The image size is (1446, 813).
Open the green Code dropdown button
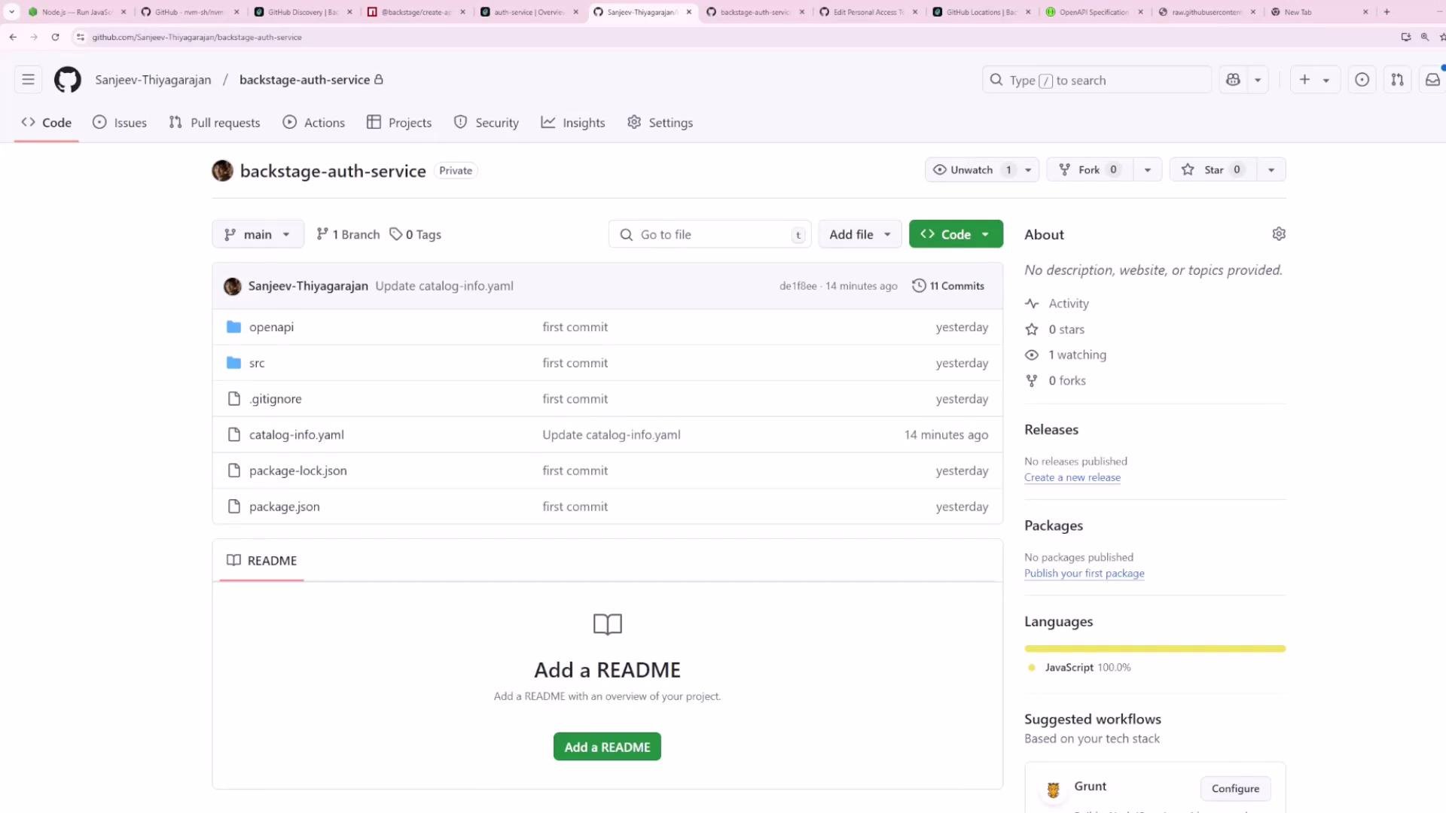(956, 234)
